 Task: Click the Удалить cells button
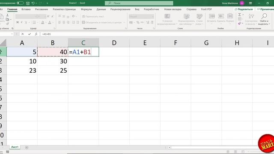coord(221,19)
